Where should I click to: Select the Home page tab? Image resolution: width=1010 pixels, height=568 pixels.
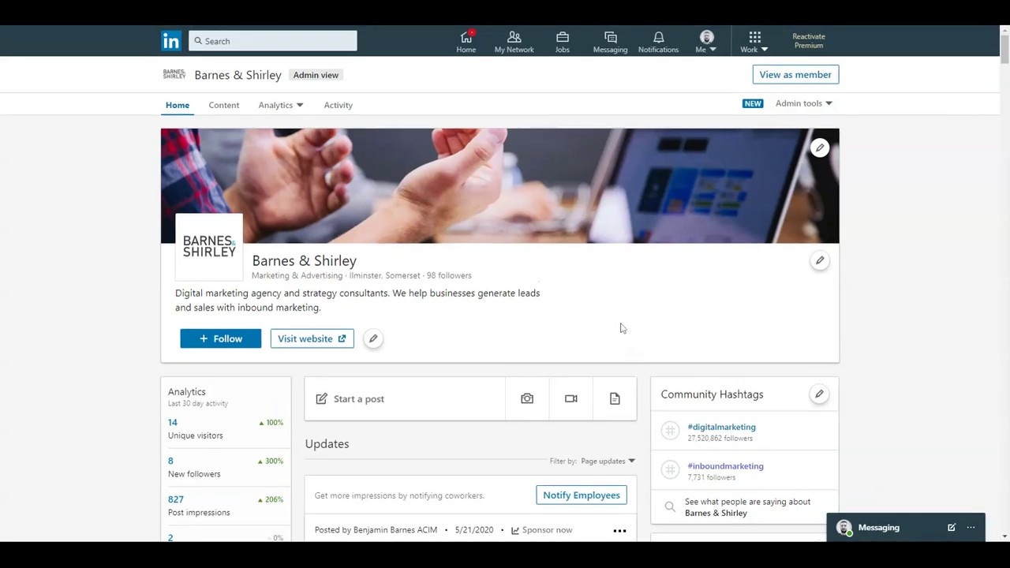coord(178,105)
